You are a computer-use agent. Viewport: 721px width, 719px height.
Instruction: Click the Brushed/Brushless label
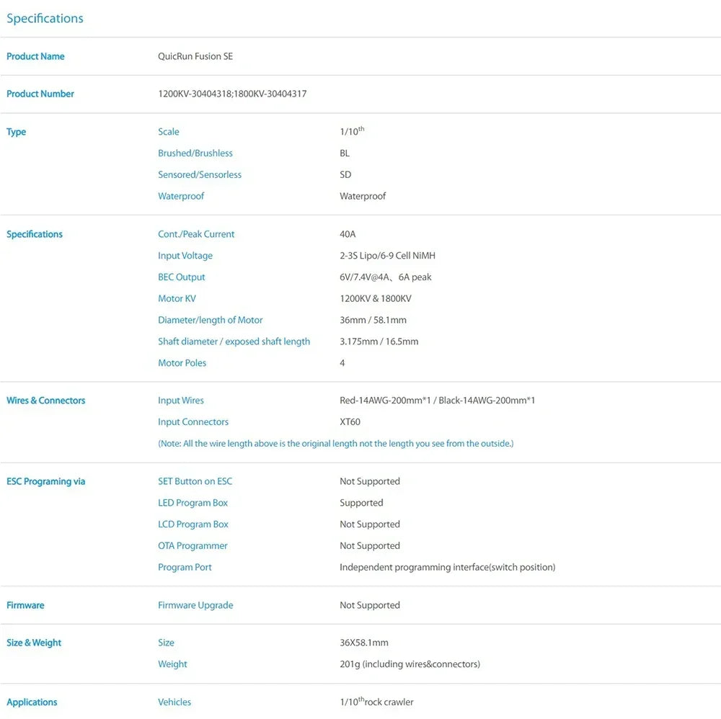click(195, 153)
